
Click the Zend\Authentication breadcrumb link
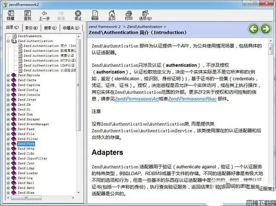(144, 27)
